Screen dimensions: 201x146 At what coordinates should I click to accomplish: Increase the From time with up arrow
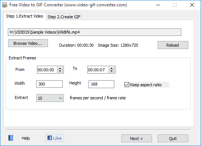[60, 68]
